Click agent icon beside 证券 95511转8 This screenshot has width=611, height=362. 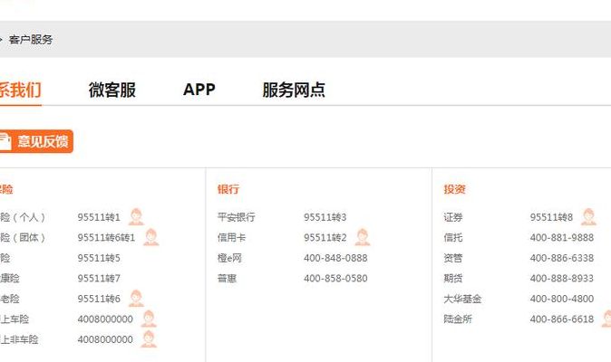pos(588,216)
